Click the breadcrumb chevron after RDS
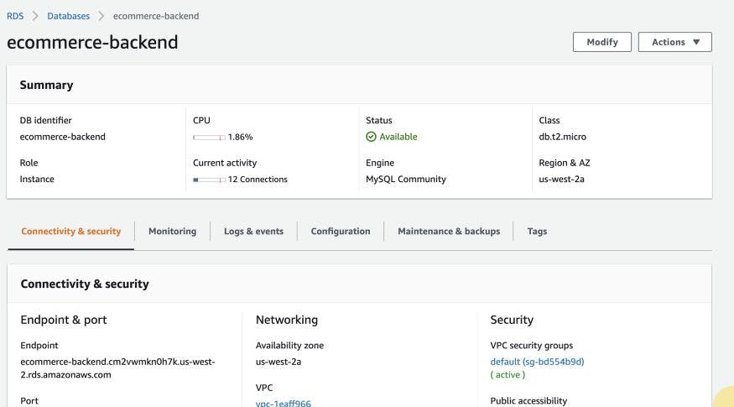This screenshot has height=407, width=734. click(35, 16)
